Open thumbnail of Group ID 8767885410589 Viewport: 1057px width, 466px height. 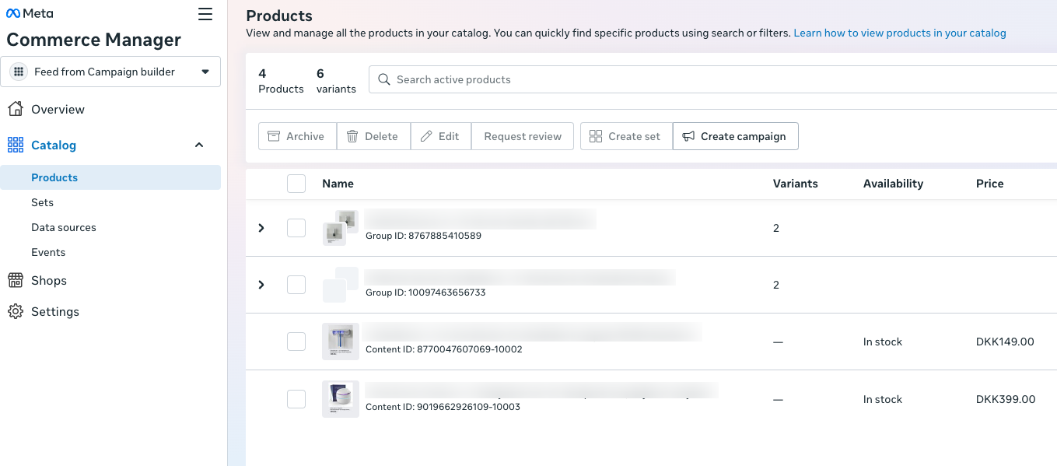tap(341, 228)
